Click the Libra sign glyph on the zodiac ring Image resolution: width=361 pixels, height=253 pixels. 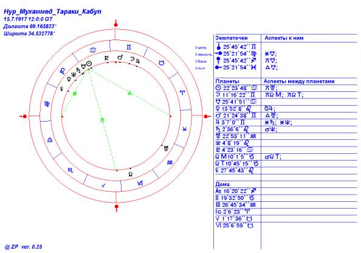50,140
